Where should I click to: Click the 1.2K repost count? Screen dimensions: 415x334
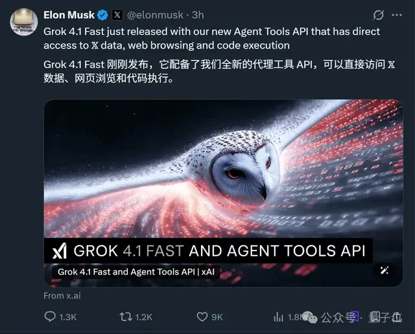(144, 317)
